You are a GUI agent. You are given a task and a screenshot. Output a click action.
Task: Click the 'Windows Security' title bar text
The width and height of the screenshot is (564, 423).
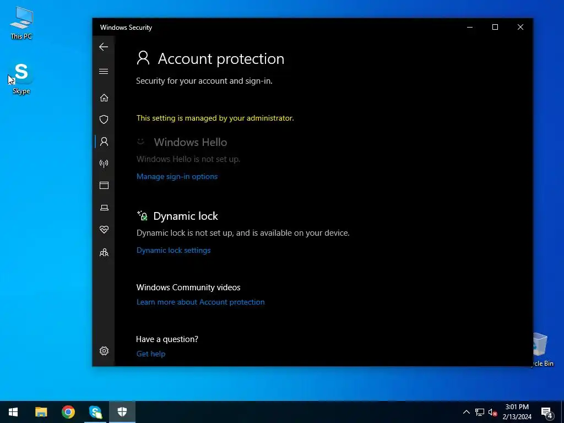tap(126, 28)
